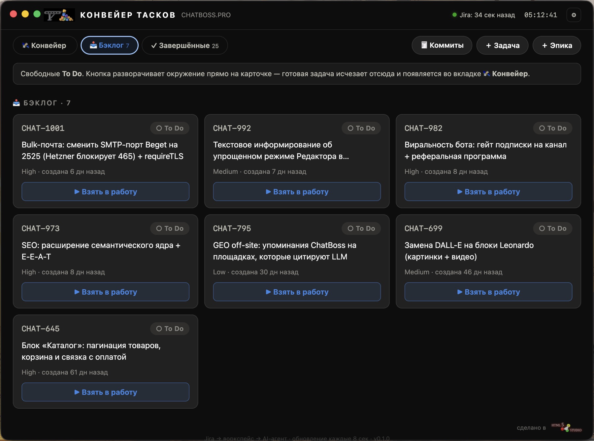The height and width of the screenshot is (441, 594).
Task: Click the To Do badge on CHAT-699
Action: [x=552, y=228]
